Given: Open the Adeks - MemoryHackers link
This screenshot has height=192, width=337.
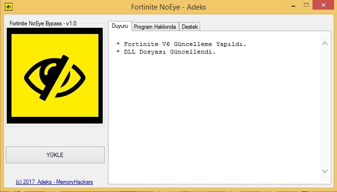Looking at the screenshot, I should 54,182.
